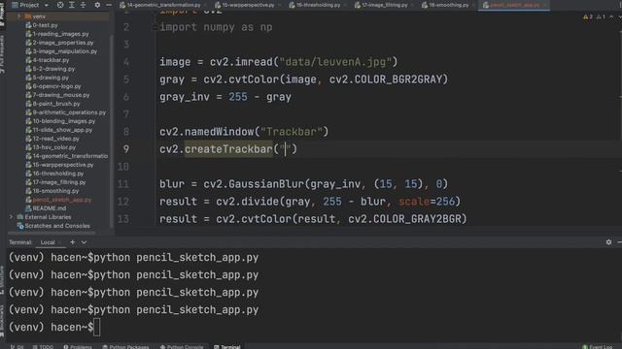The width and height of the screenshot is (622, 349).
Task: Open the Problems tool window
Action: [x=78, y=347]
